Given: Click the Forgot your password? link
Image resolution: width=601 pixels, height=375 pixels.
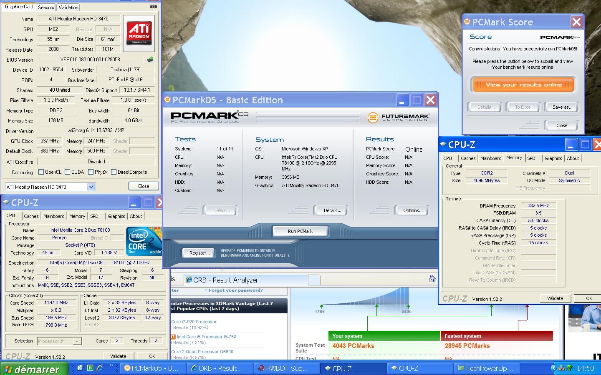Looking at the screenshot, I should pyautogui.click(x=235, y=290).
